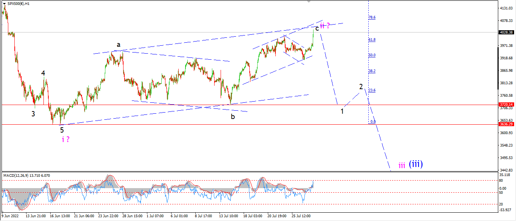Select the red price label 3636.29
Viewport: 516px width, 221px height.
[x=506, y=124]
